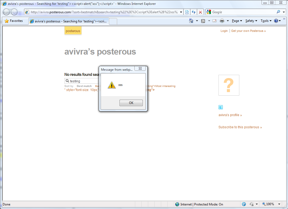The width and height of the screenshot is (288, 209).
Task: Click the Login link
Action: (x=224, y=31)
